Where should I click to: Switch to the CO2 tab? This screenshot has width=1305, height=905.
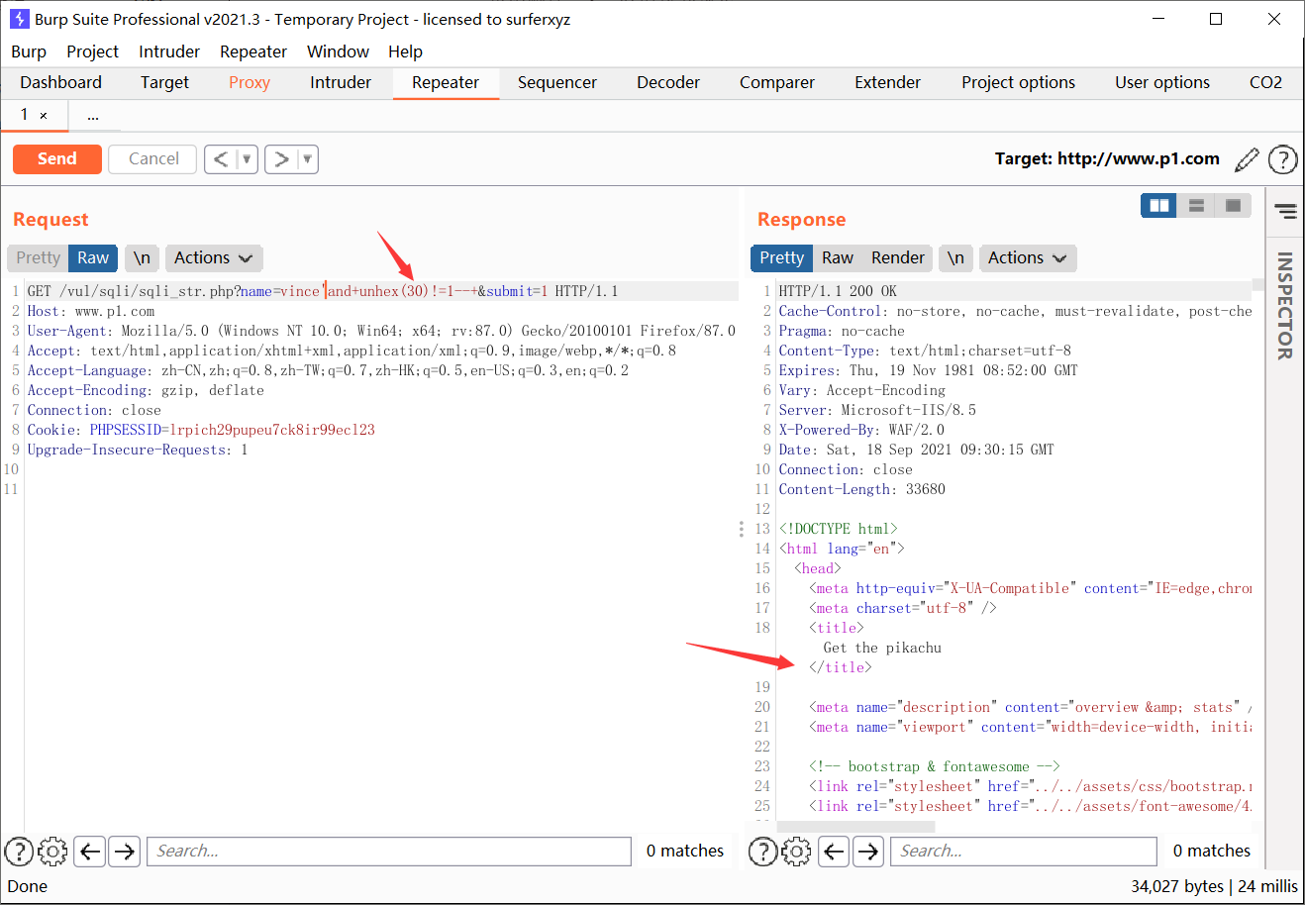click(x=1265, y=82)
